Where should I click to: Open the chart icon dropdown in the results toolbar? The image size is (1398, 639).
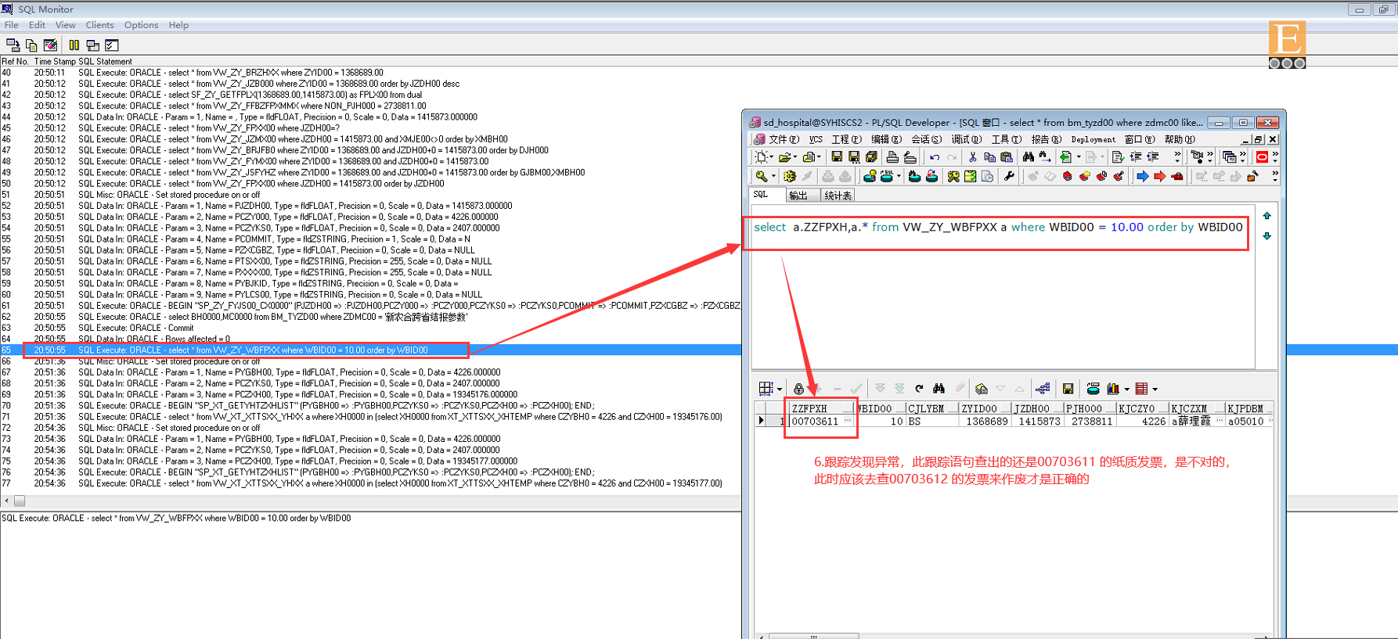[1126, 390]
